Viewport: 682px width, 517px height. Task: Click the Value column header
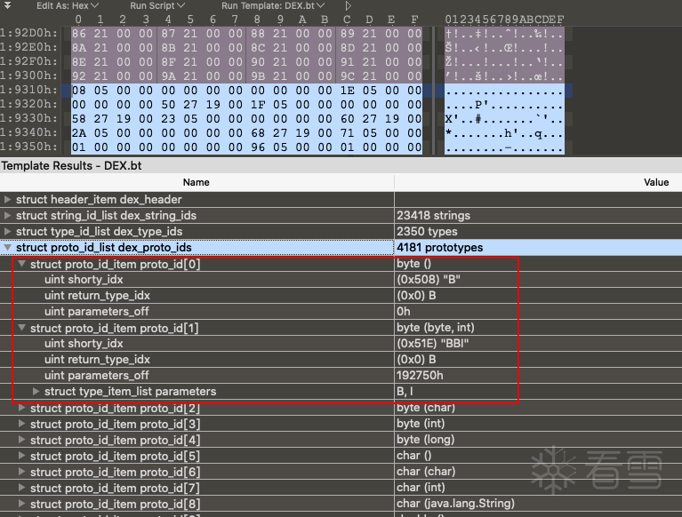[656, 182]
